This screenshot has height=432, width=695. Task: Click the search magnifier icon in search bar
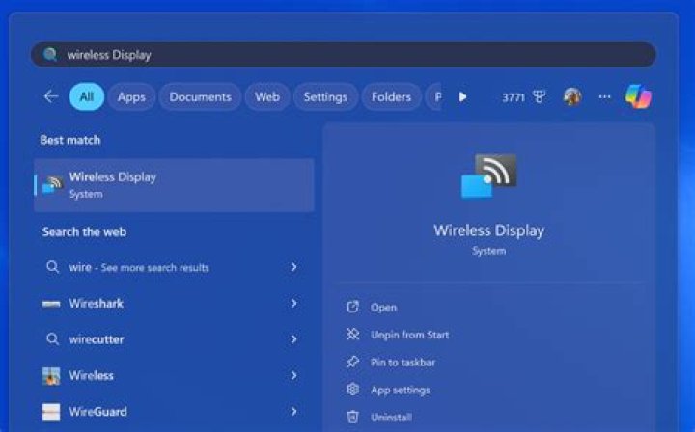pyautogui.click(x=50, y=54)
